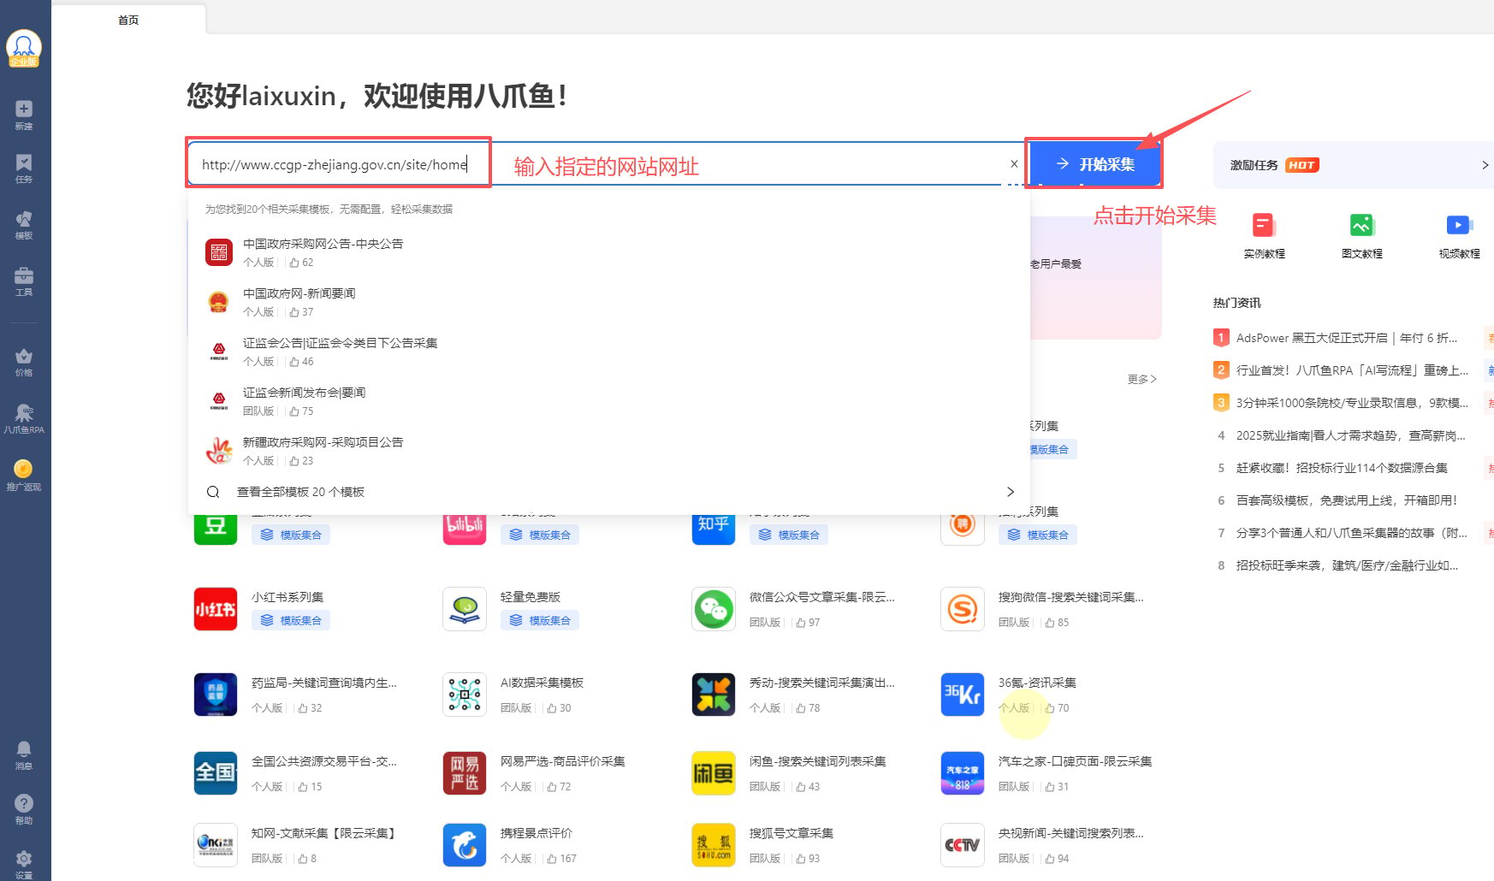
Task: Open news: AdsPower 黑五大促正式开启
Action: 1346,338
